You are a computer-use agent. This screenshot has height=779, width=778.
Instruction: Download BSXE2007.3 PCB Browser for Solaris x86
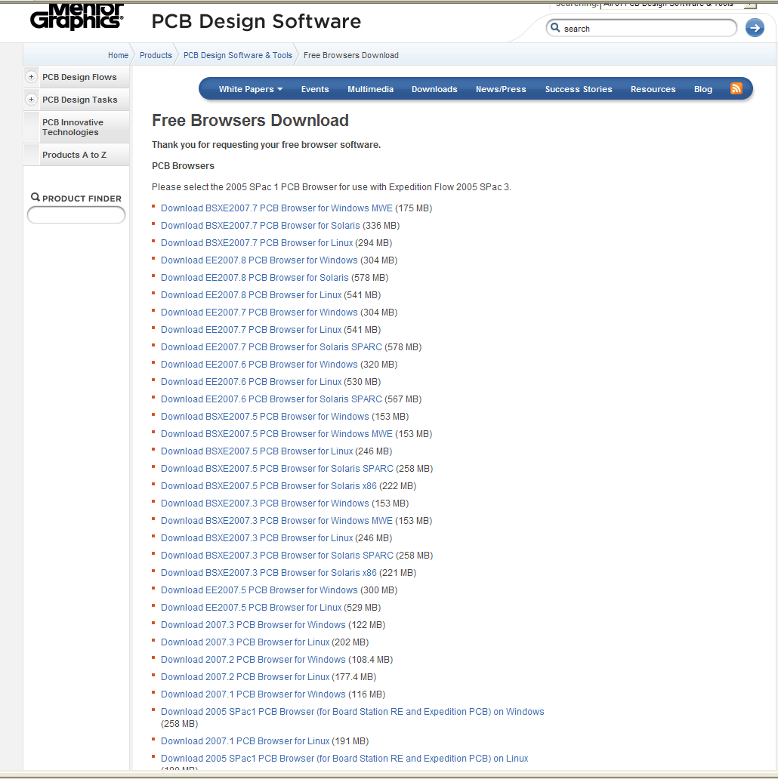(x=268, y=574)
